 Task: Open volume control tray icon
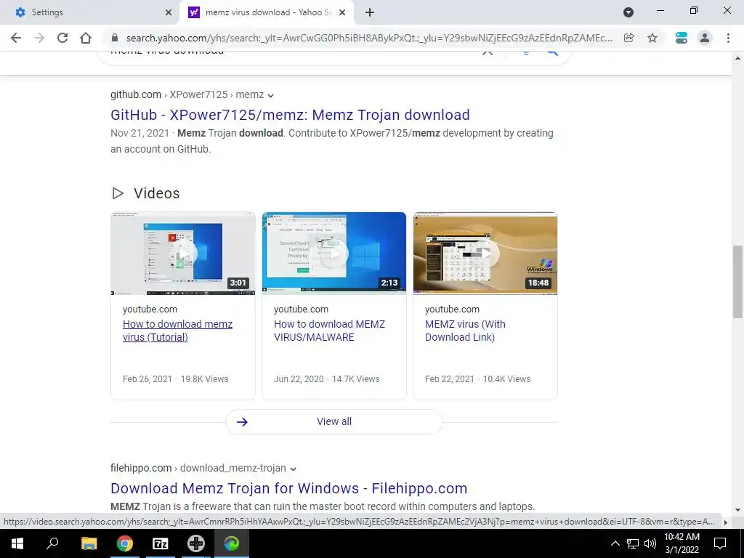pyautogui.click(x=650, y=543)
